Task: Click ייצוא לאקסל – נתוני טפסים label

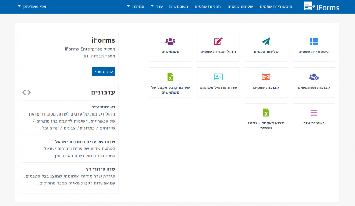Action: click(x=266, y=126)
